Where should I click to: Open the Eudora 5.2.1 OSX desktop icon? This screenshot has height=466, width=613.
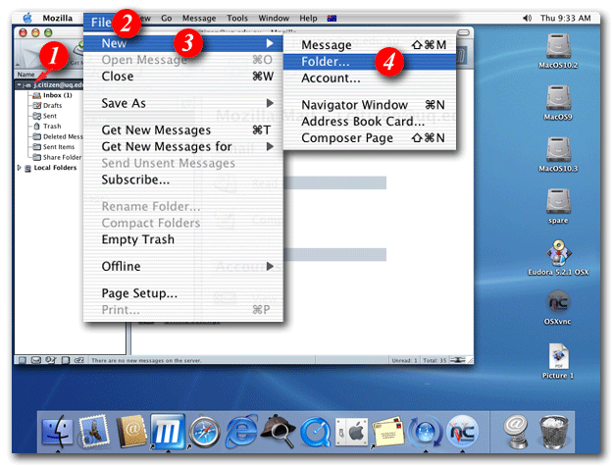click(558, 257)
